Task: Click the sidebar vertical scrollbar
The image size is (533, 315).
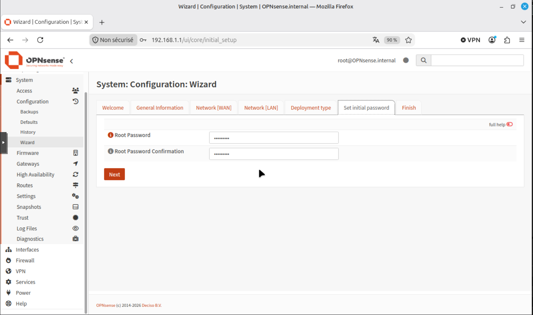Action: (86, 202)
